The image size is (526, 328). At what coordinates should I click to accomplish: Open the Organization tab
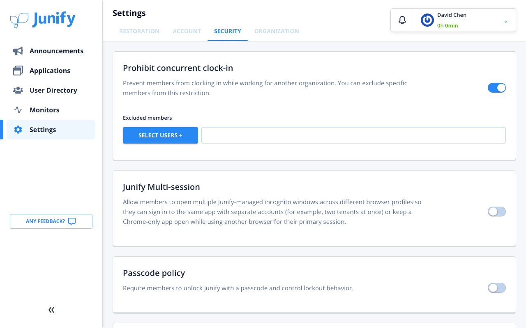277,31
